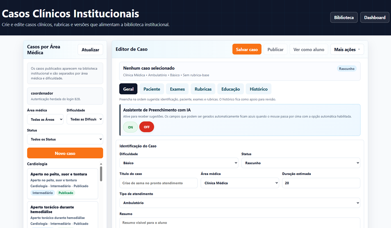
Task: Click the Intermediário tag on first case
Action: point(43,193)
